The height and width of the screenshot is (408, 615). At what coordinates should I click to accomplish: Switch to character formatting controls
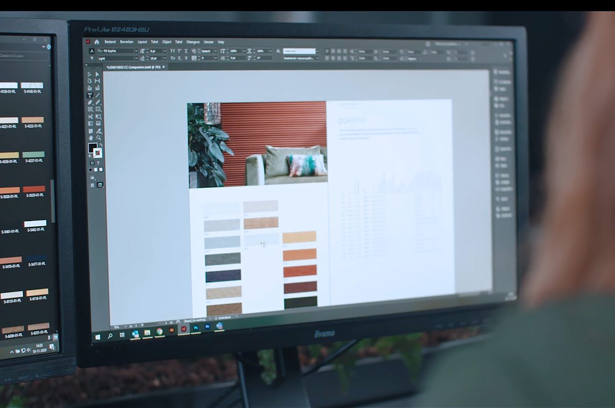tap(92, 51)
